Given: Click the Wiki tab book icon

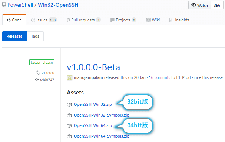Looking at the screenshot, I should coord(149,20).
